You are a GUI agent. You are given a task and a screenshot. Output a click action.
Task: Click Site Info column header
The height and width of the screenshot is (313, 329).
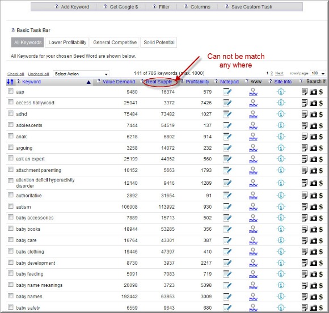point(283,82)
